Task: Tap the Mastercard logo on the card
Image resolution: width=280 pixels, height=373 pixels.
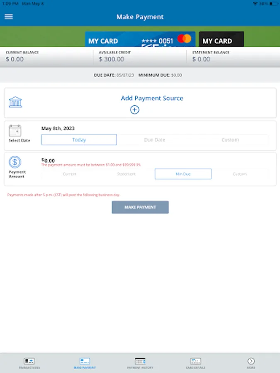Action: click(184, 39)
